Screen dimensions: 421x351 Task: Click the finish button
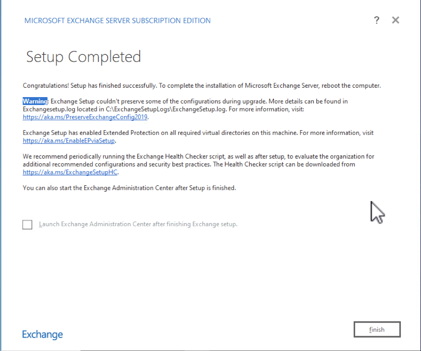377,329
